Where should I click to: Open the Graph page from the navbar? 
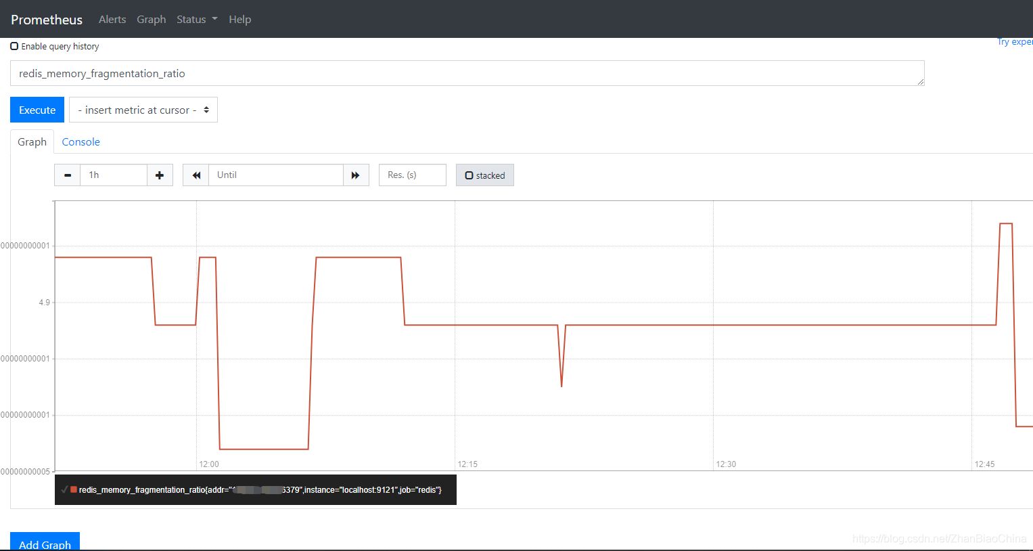point(152,20)
